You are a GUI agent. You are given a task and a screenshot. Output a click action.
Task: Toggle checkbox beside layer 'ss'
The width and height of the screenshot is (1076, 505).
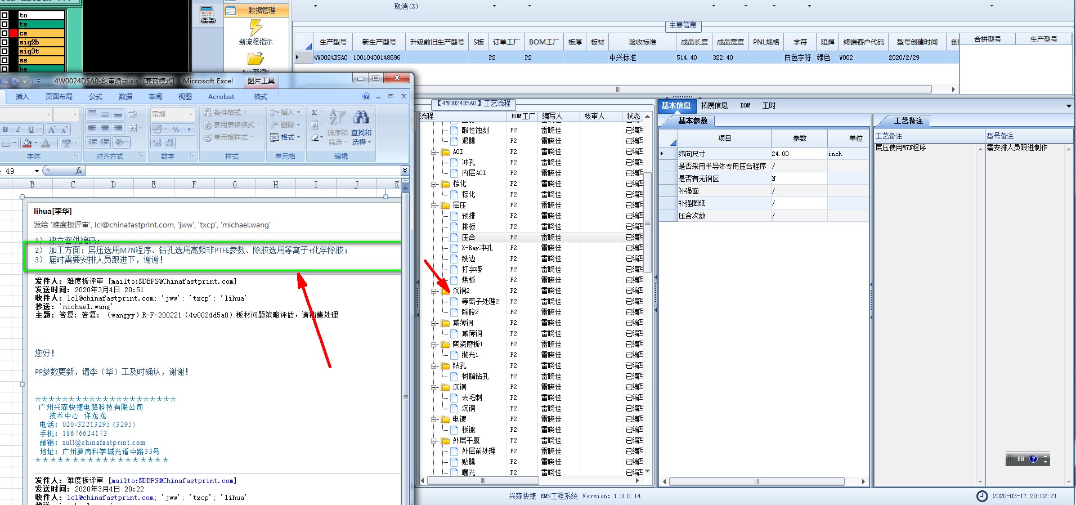click(x=5, y=60)
